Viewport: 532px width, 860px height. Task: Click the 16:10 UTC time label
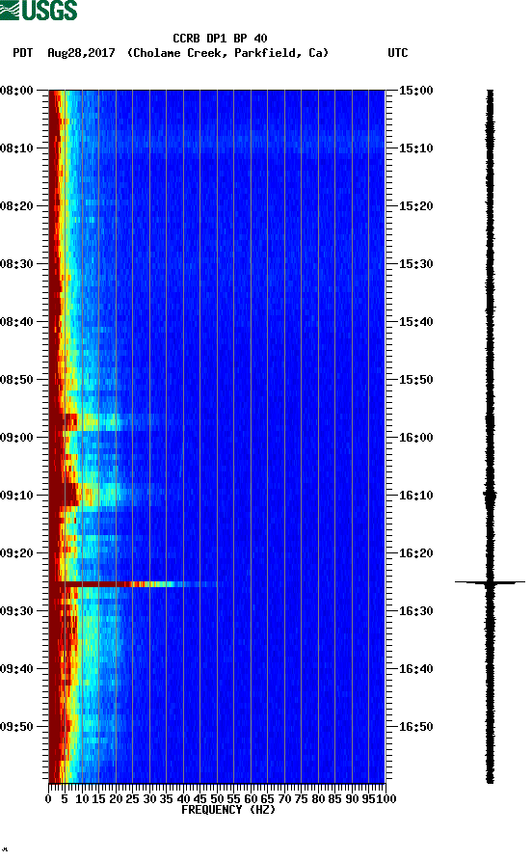click(x=415, y=496)
